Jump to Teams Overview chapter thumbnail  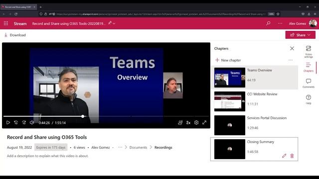[229, 78]
